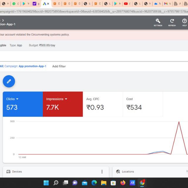Select the blue Clicks metric card
Image resolution: width=188 pixels, height=188 pixels.
click(23, 104)
